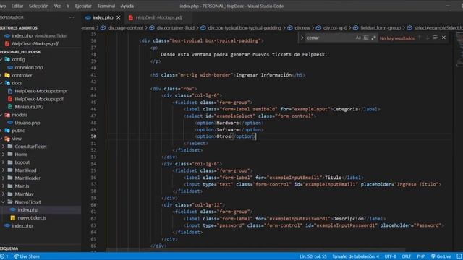Expand the MainJs folder

[x=22, y=186]
